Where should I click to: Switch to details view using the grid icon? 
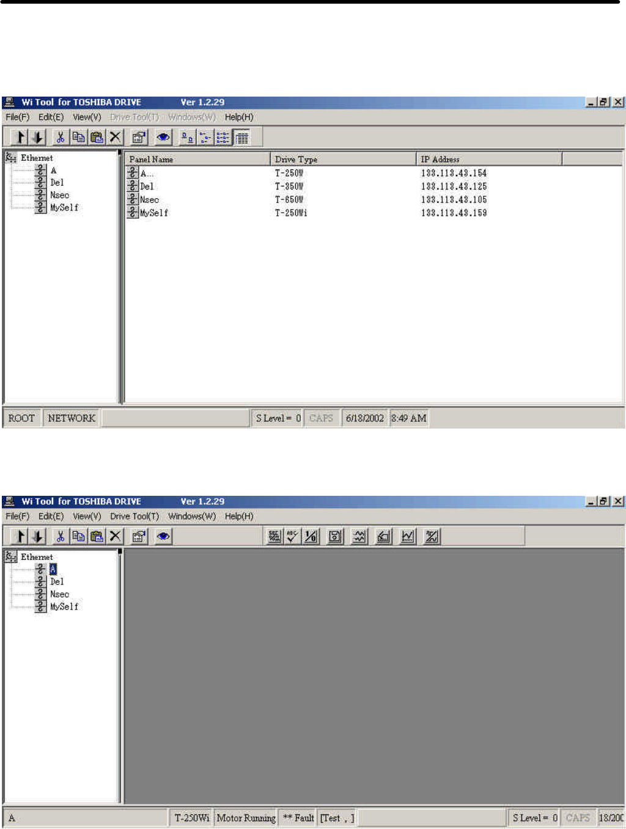[x=242, y=138]
